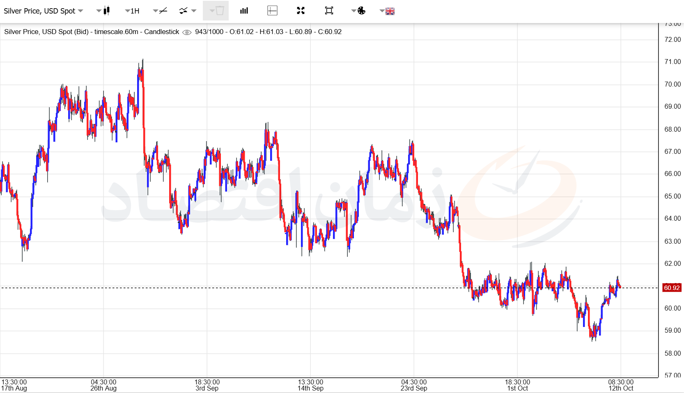684x393 pixels.
Task: Click the 1st Oct date label on time axis
Action: click(x=517, y=388)
